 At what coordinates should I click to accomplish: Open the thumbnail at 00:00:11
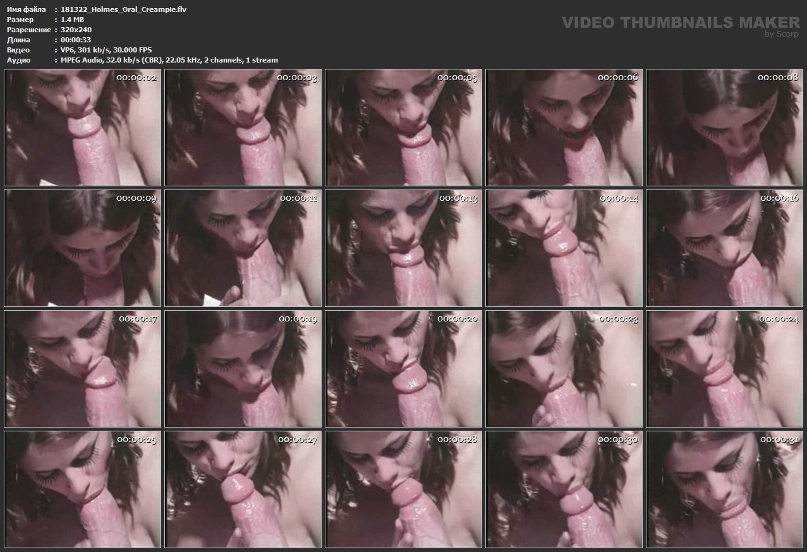(x=243, y=248)
